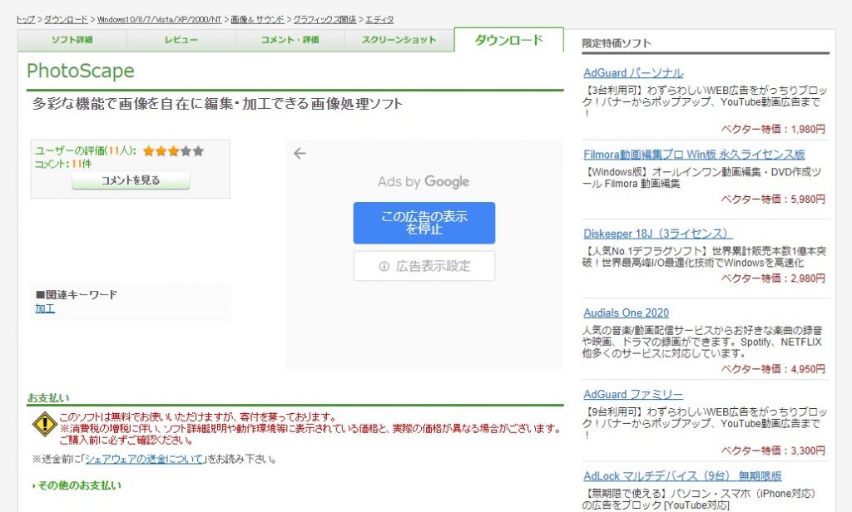Switch to the レビュー tab
852x512 pixels.
coord(181,40)
